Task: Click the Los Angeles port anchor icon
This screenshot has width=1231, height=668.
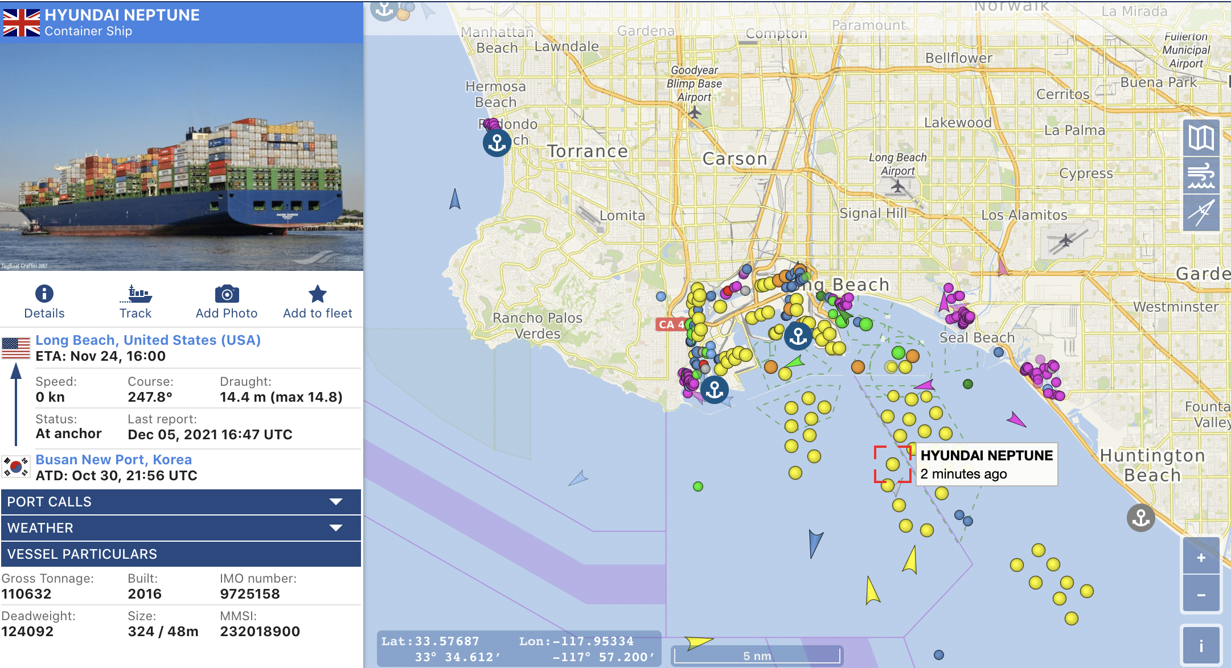Action: (x=715, y=390)
